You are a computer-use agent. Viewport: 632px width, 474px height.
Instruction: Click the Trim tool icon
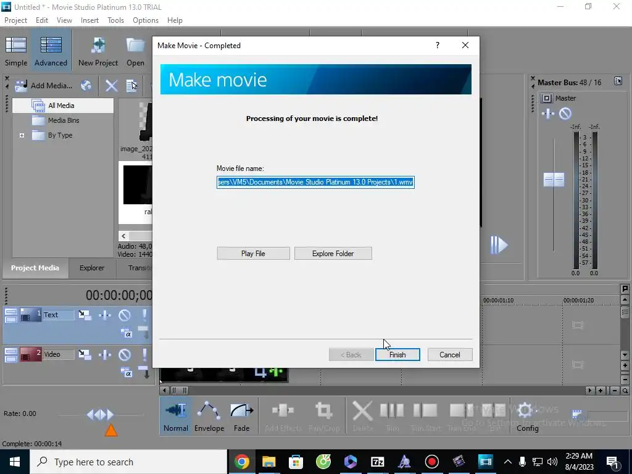click(392, 417)
